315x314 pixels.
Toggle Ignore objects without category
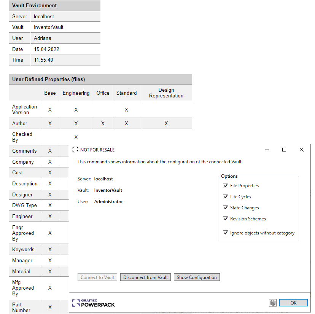226,233
